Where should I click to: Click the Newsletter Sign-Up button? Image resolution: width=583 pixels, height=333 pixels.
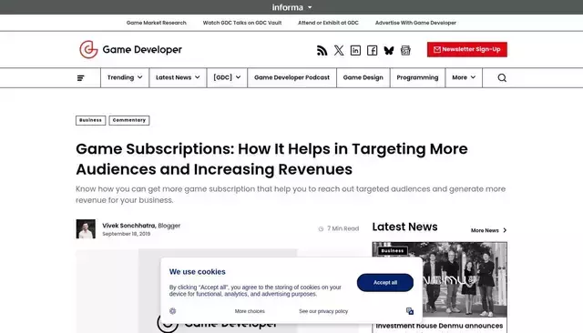pyautogui.click(x=467, y=49)
